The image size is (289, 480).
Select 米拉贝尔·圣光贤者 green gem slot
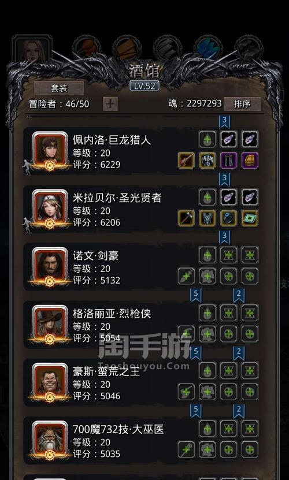coord(250,218)
